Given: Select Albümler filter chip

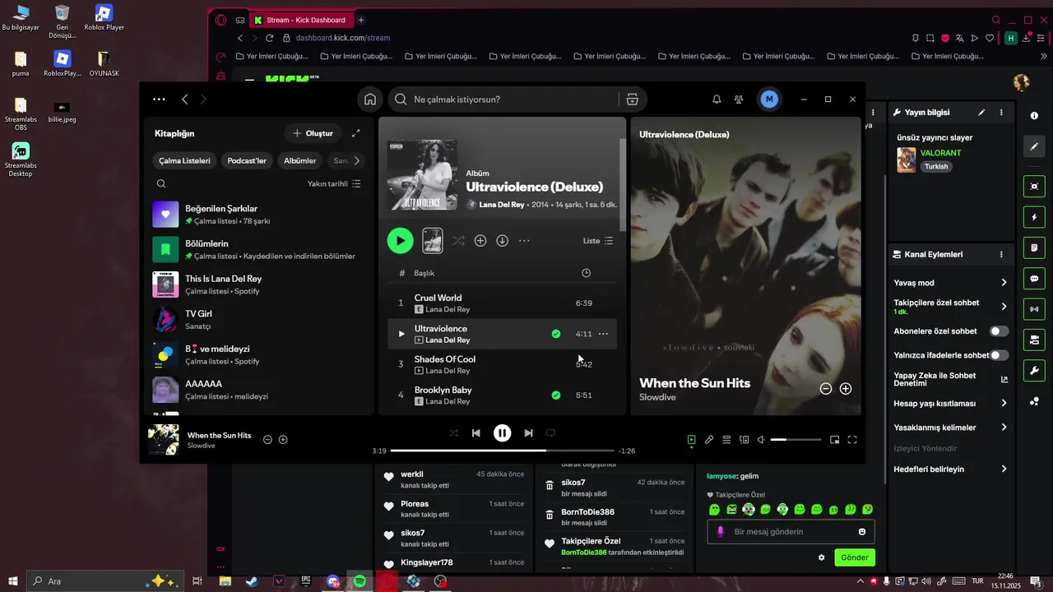Looking at the screenshot, I should tap(300, 160).
